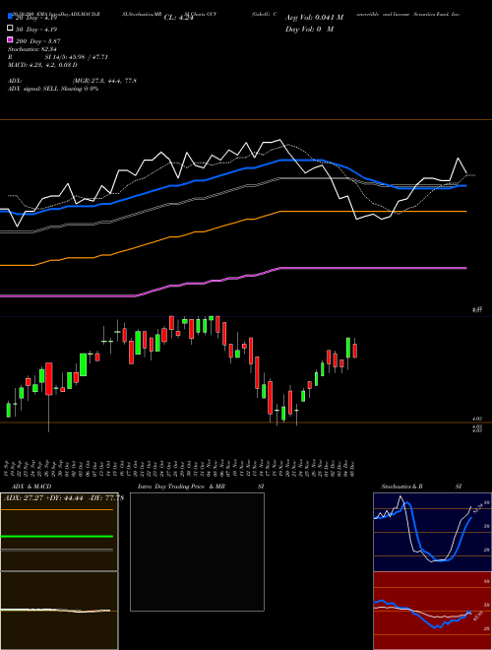Click the 'Stochastics: 82.34' reading
Image resolution: width=492 pixels, height=650 pixels.
31,49
